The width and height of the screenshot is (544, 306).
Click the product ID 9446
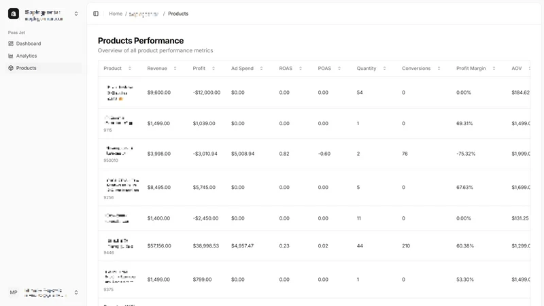pyautogui.click(x=109, y=252)
